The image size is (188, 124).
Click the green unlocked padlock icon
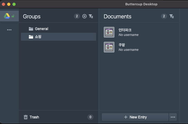pos(13,16)
